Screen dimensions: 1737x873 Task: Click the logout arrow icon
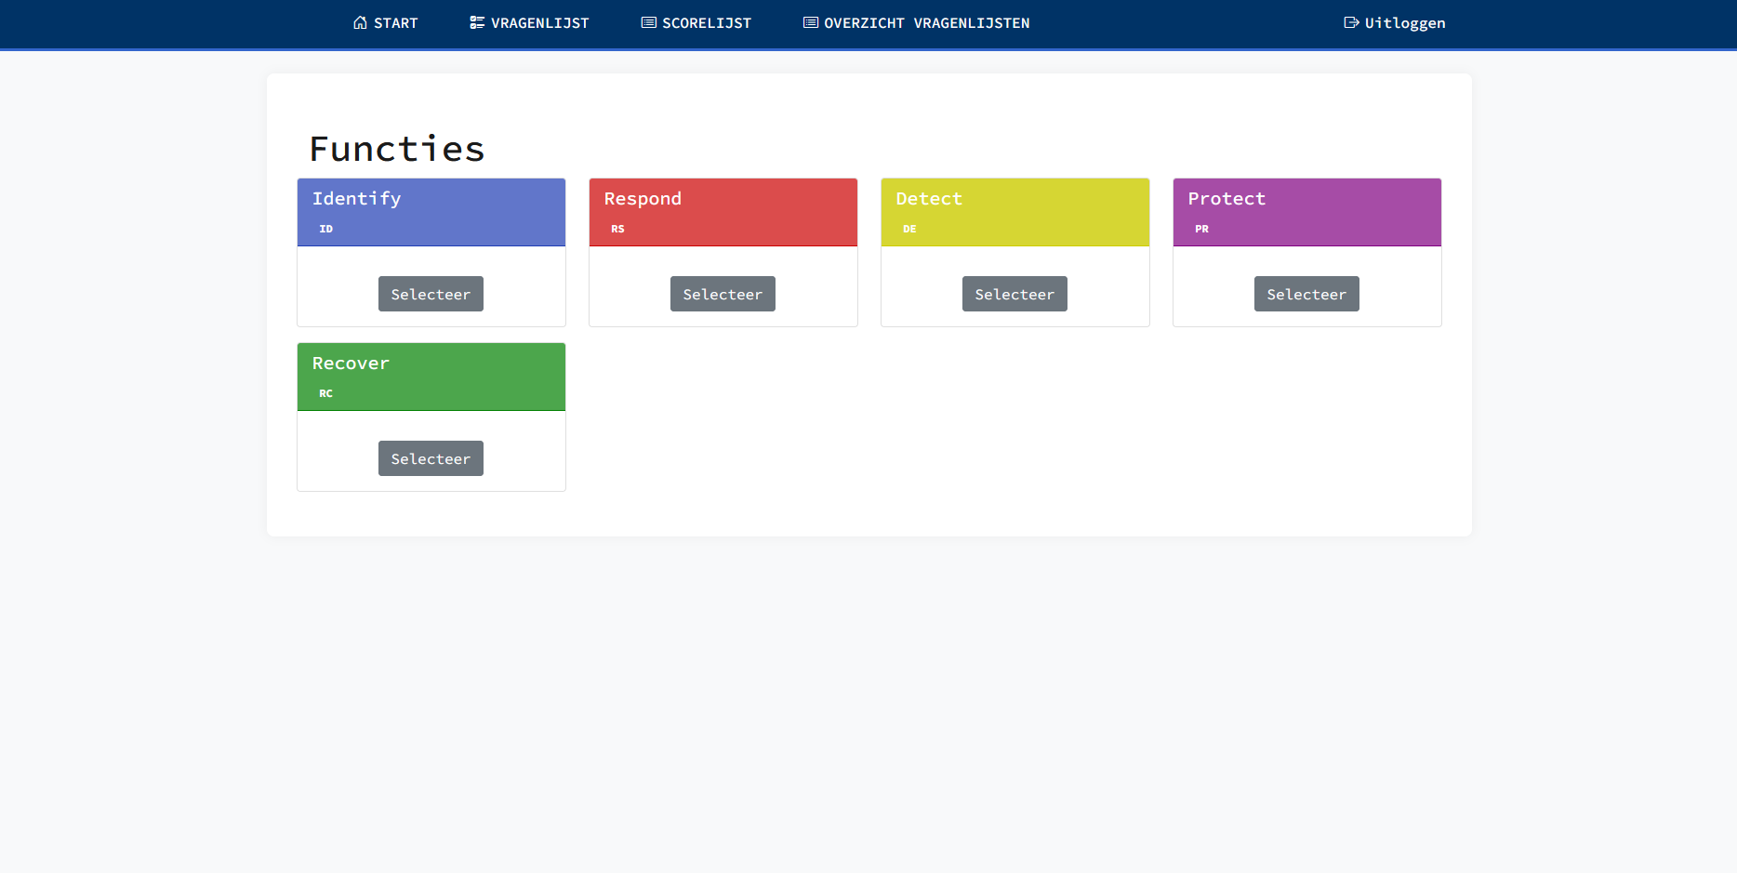click(1351, 22)
